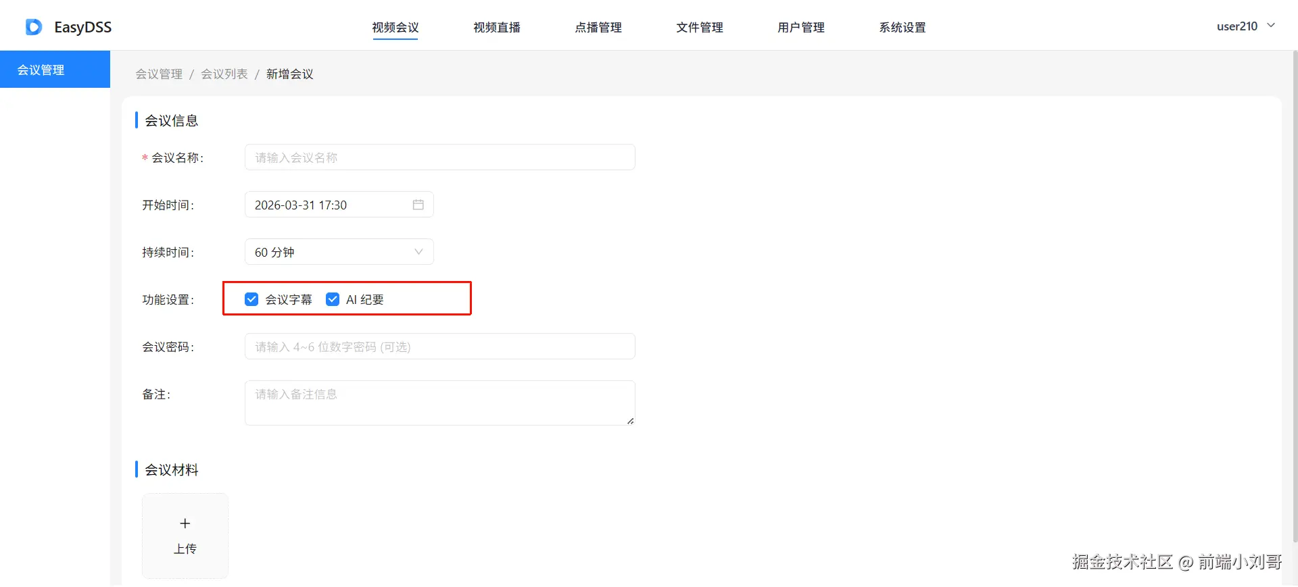Select 会议管理 in the sidebar
This screenshot has height=587, width=1298.
55,70
